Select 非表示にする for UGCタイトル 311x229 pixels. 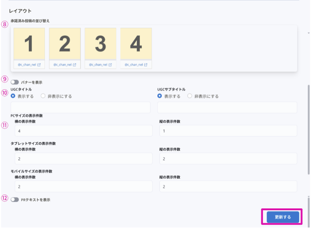tap(43, 96)
